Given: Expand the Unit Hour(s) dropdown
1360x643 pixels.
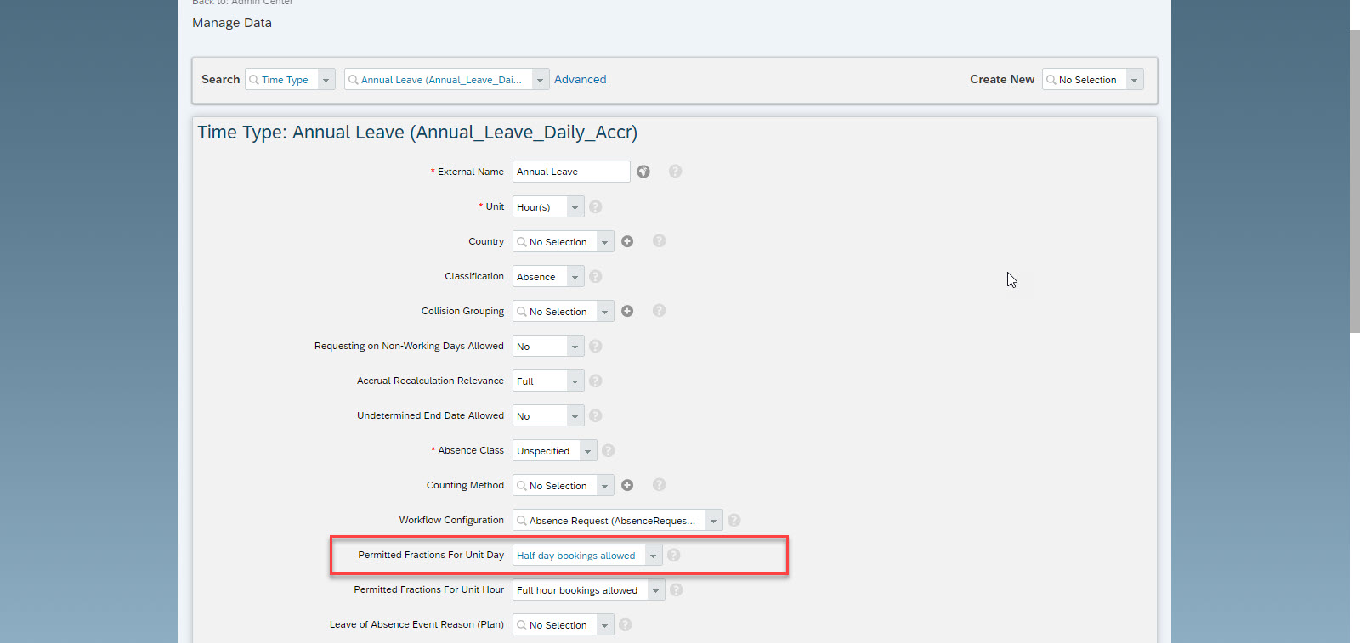Looking at the screenshot, I should [x=575, y=207].
